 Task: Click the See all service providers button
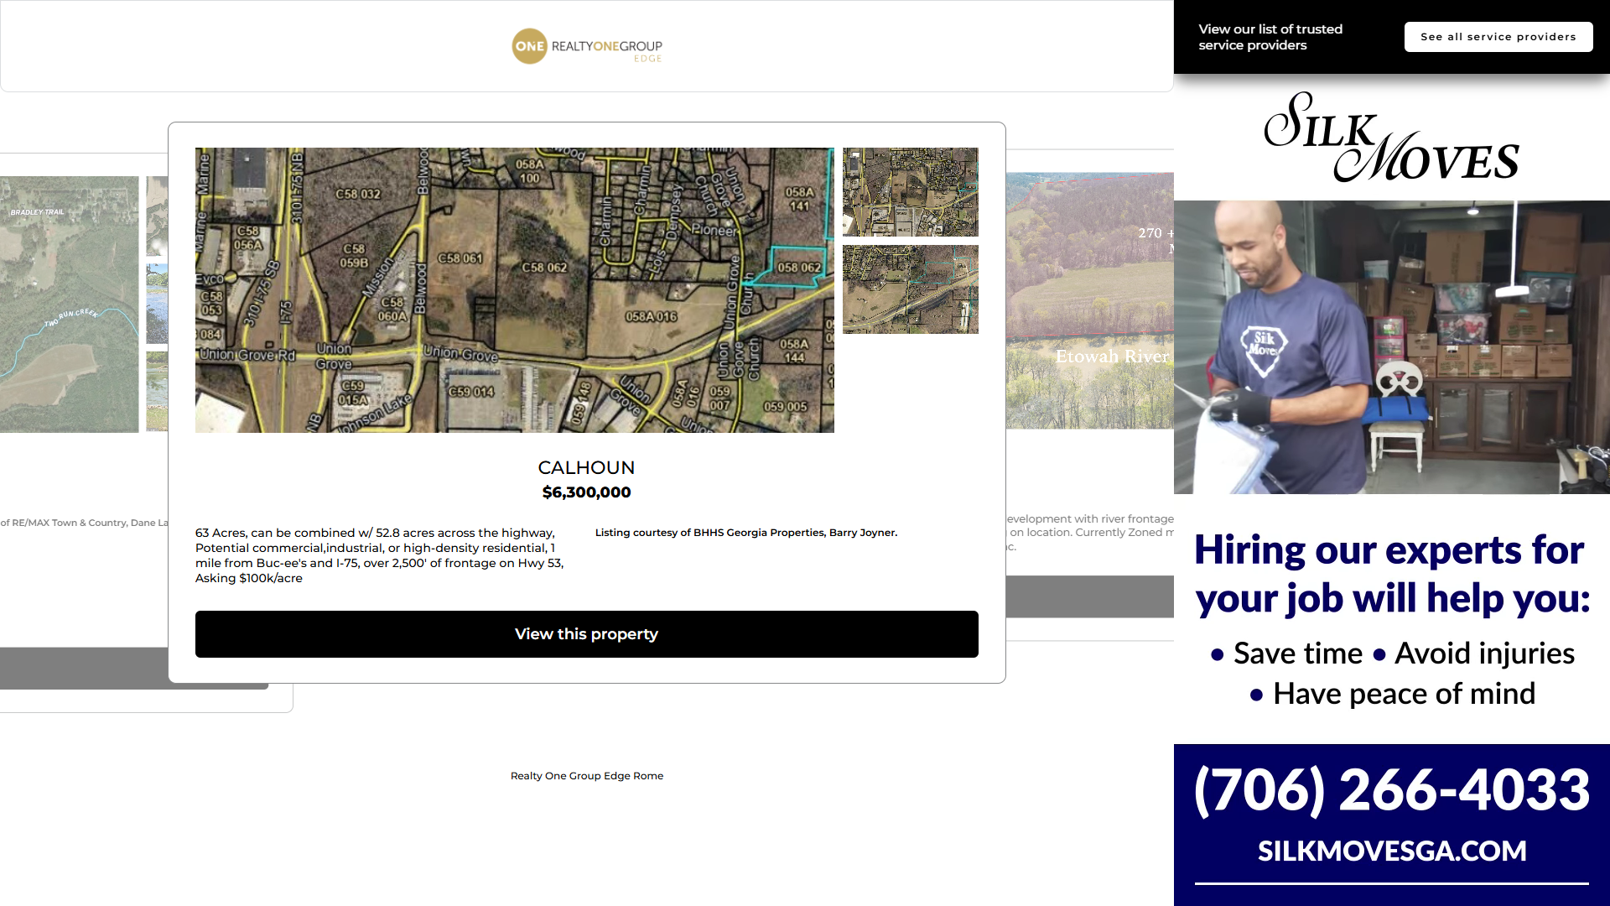point(1498,37)
